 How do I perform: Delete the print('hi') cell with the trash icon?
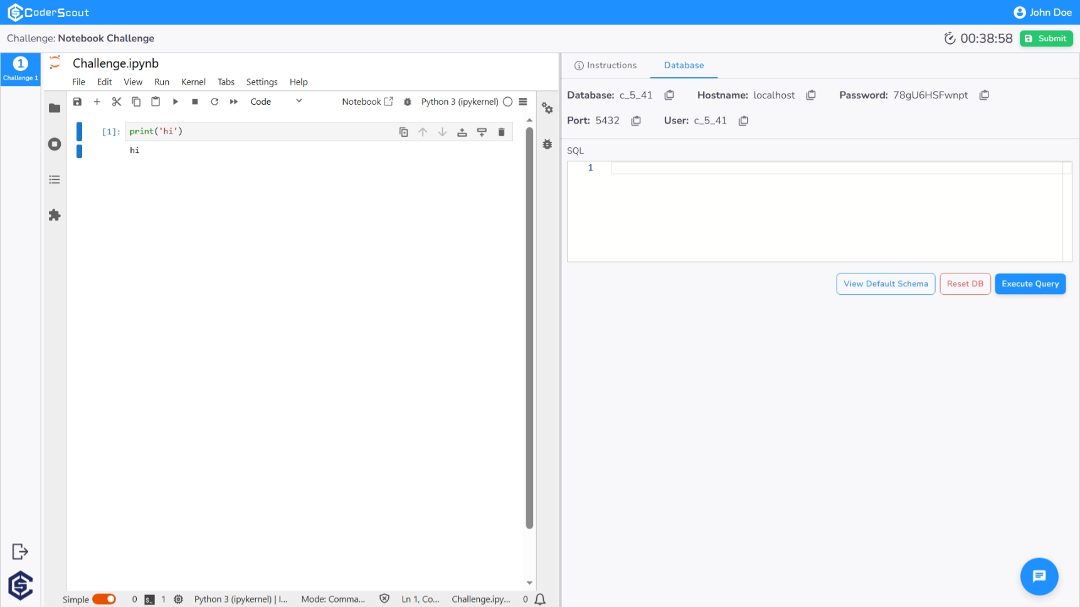tap(501, 132)
